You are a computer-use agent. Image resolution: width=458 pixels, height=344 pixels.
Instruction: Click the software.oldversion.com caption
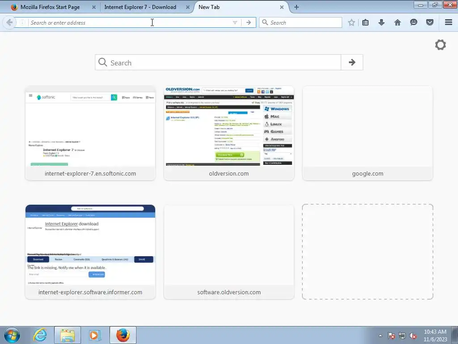pyautogui.click(x=229, y=292)
